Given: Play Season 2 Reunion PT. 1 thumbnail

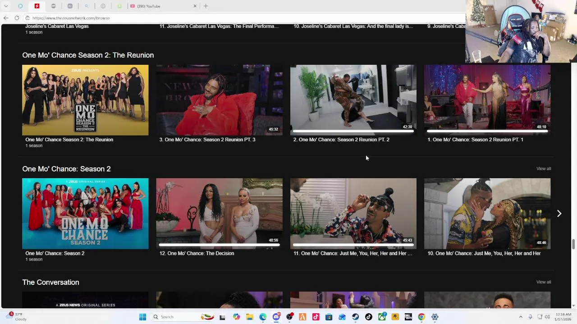Looking at the screenshot, I should click(487, 100).
